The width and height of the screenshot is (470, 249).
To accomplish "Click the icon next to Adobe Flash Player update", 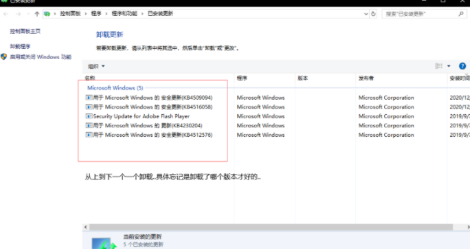I will point(89,116).
